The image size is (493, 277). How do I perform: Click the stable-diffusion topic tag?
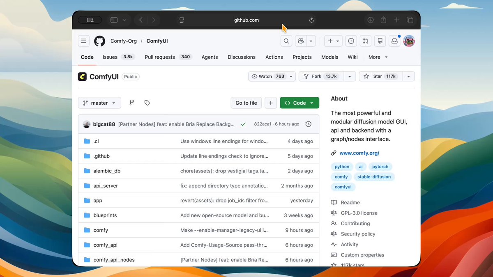[x=374, y=177]
